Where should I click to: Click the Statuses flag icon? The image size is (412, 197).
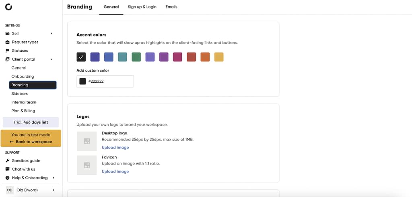click(x=7, y=51)
